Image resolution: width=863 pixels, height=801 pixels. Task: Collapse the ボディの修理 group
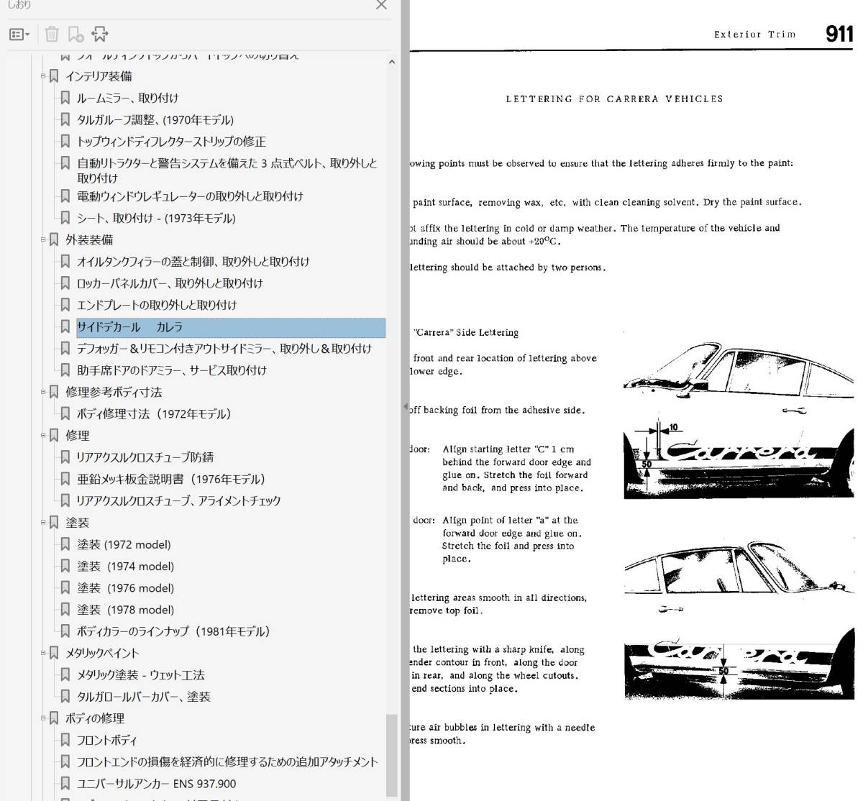pyautogui.click(x=43, y=718)
